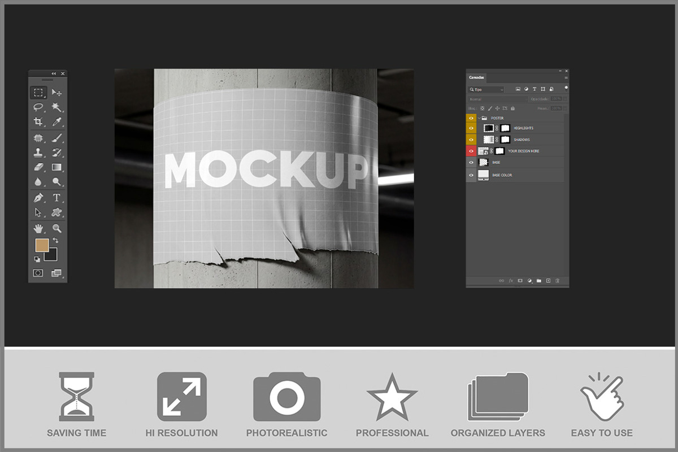The width and height of the screenshot is (678, 452).
Task: Filter layers by shape layers
Action: pos(542,89)
